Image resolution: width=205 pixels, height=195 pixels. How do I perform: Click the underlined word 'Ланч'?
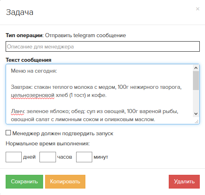coord(17,111)
